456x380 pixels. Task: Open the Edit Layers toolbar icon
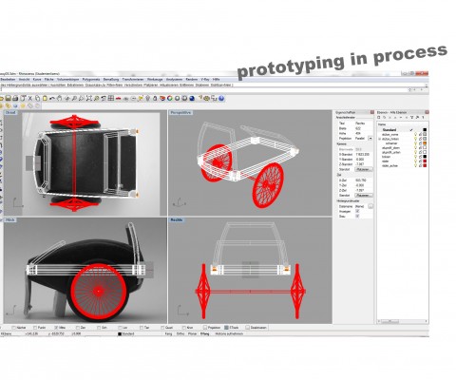pyautogui.click(x=162, y=98)
